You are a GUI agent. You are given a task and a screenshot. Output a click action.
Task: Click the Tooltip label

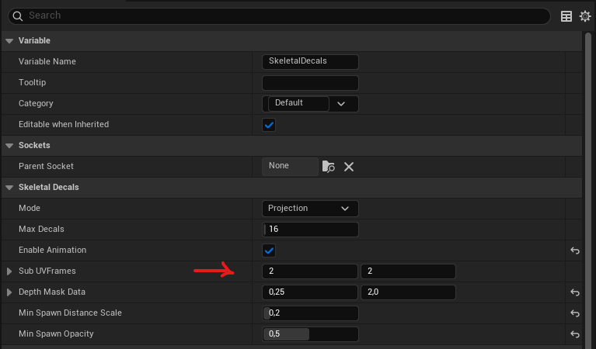[33, 82]
